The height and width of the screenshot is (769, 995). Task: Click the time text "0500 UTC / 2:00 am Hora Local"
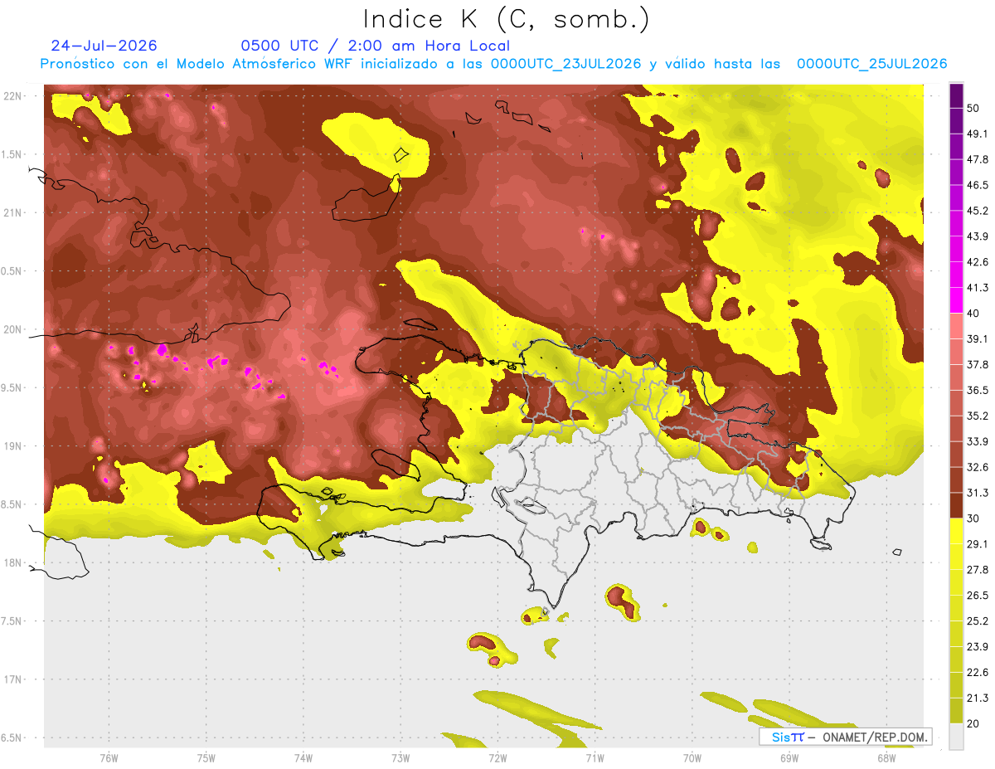[375, 46]
